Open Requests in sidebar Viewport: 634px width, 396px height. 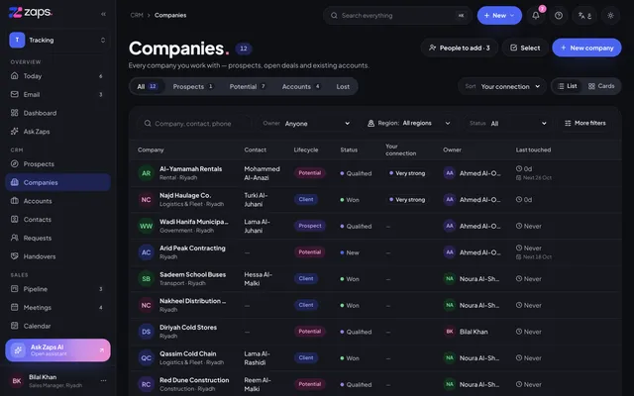point(57,238)
